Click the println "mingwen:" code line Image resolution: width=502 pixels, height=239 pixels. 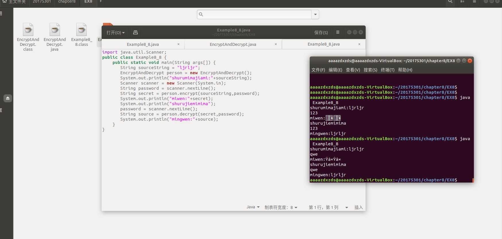click(x=169, y=119)
